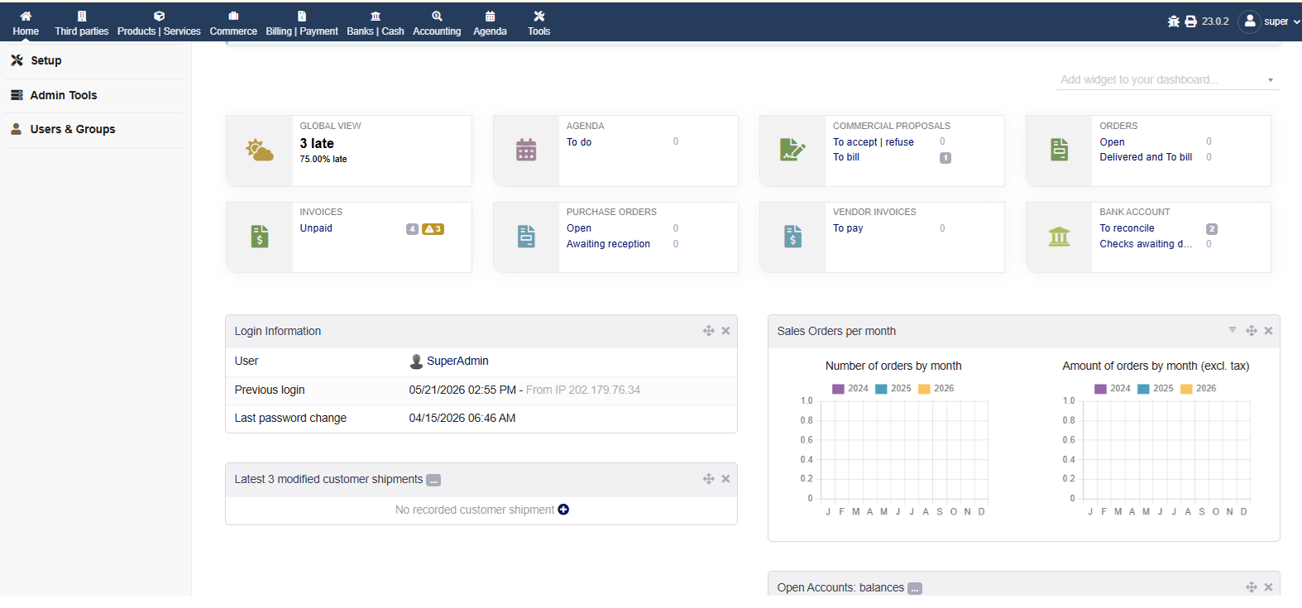Open the Commerce menu
1302x608 pixels.
pos(233,23)
